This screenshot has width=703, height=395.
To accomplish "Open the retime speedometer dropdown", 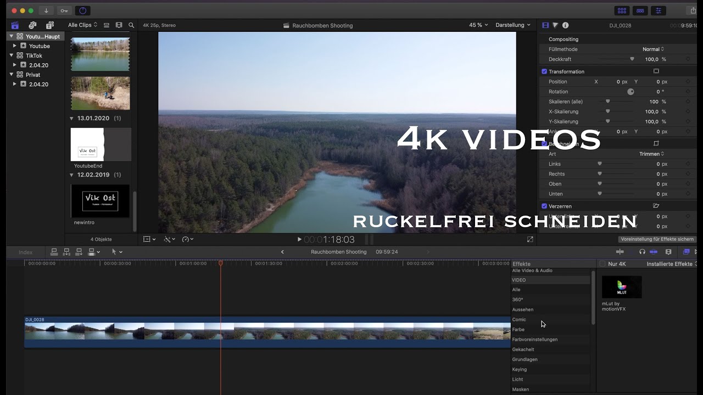I will (x=187, y=239).
